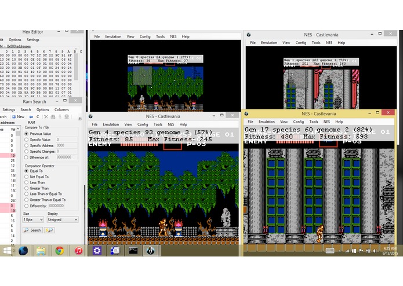403x286 pixels.
Task: Select the Specific Changes radio button
Action: 27,151
